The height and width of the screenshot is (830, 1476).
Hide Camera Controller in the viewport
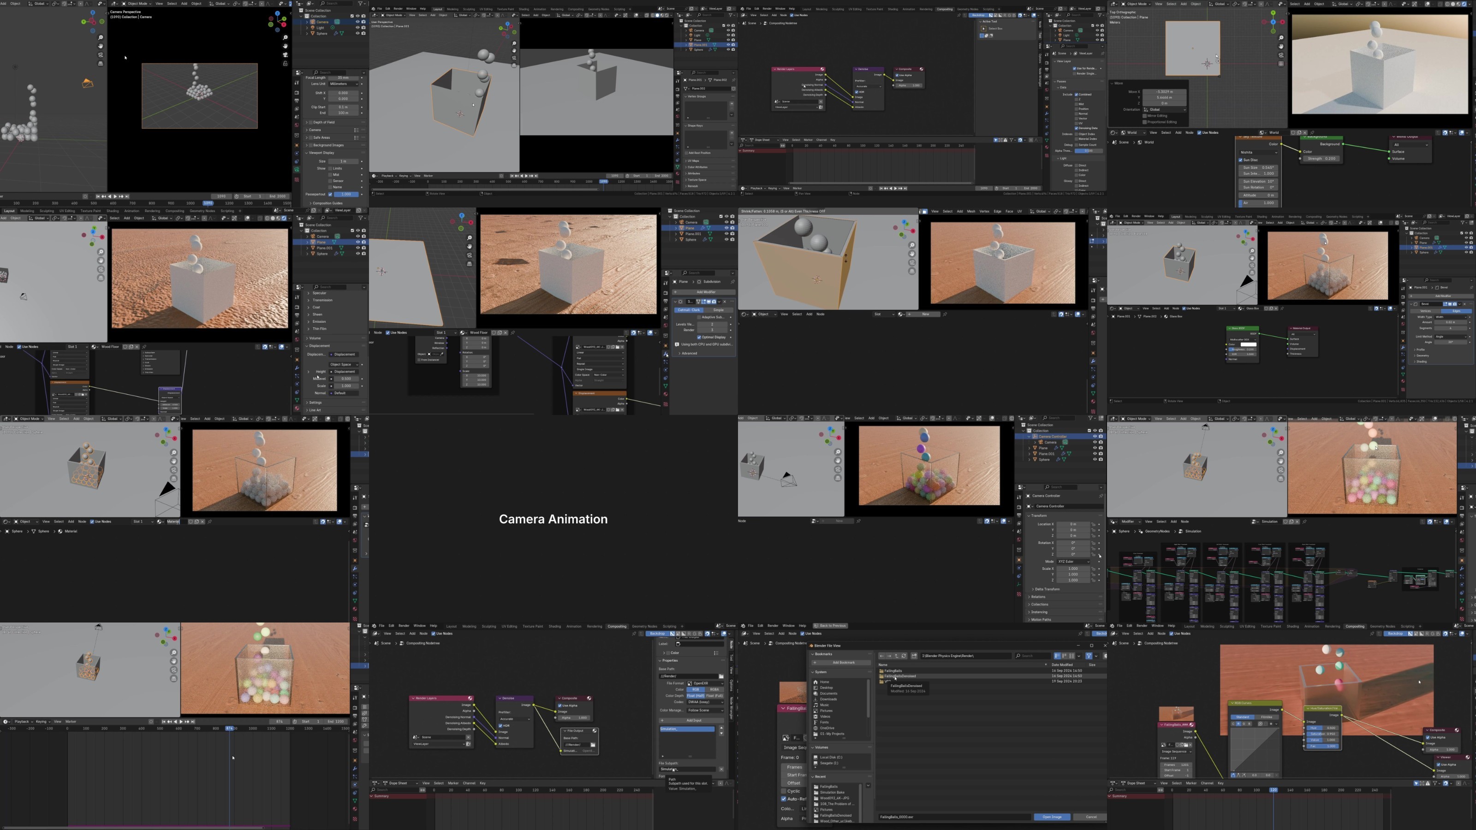[1095, 437]
